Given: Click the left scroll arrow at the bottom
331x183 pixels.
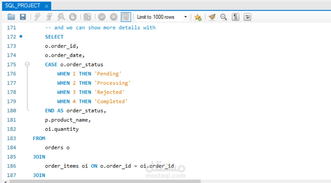Looking at the screenshot, I should [5, 182].
